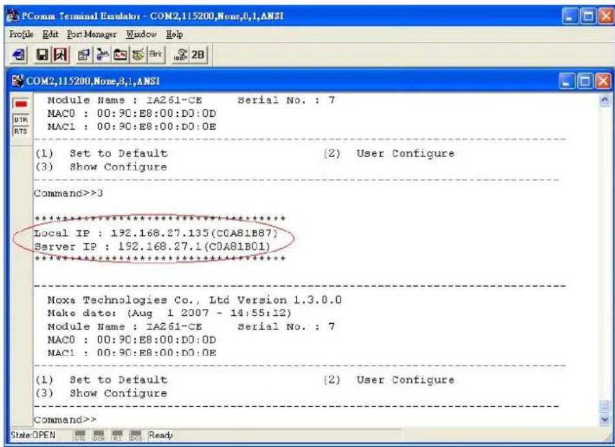Viewport: 615px width, 447px height.
Task: Click the disconnect plug toolbar icon
Action: [x=101, y=54]
